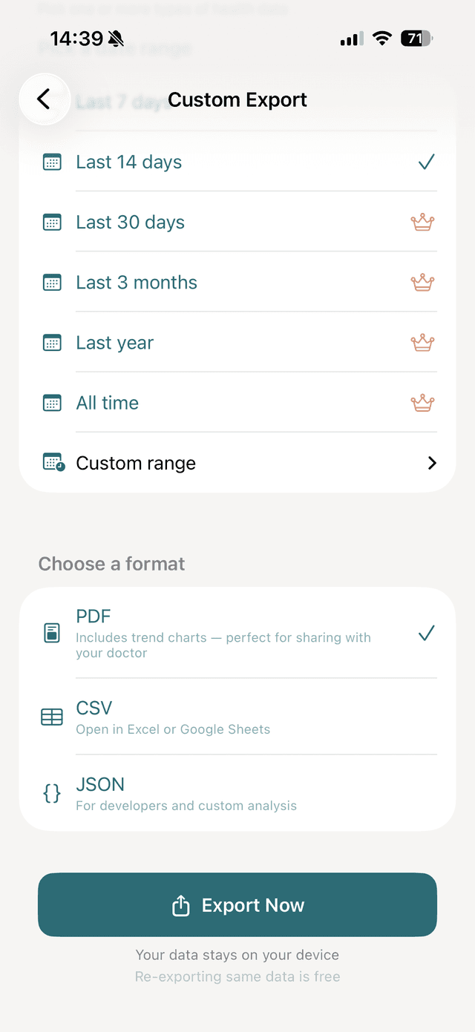Select Last year as the export range

click(114, 342)
